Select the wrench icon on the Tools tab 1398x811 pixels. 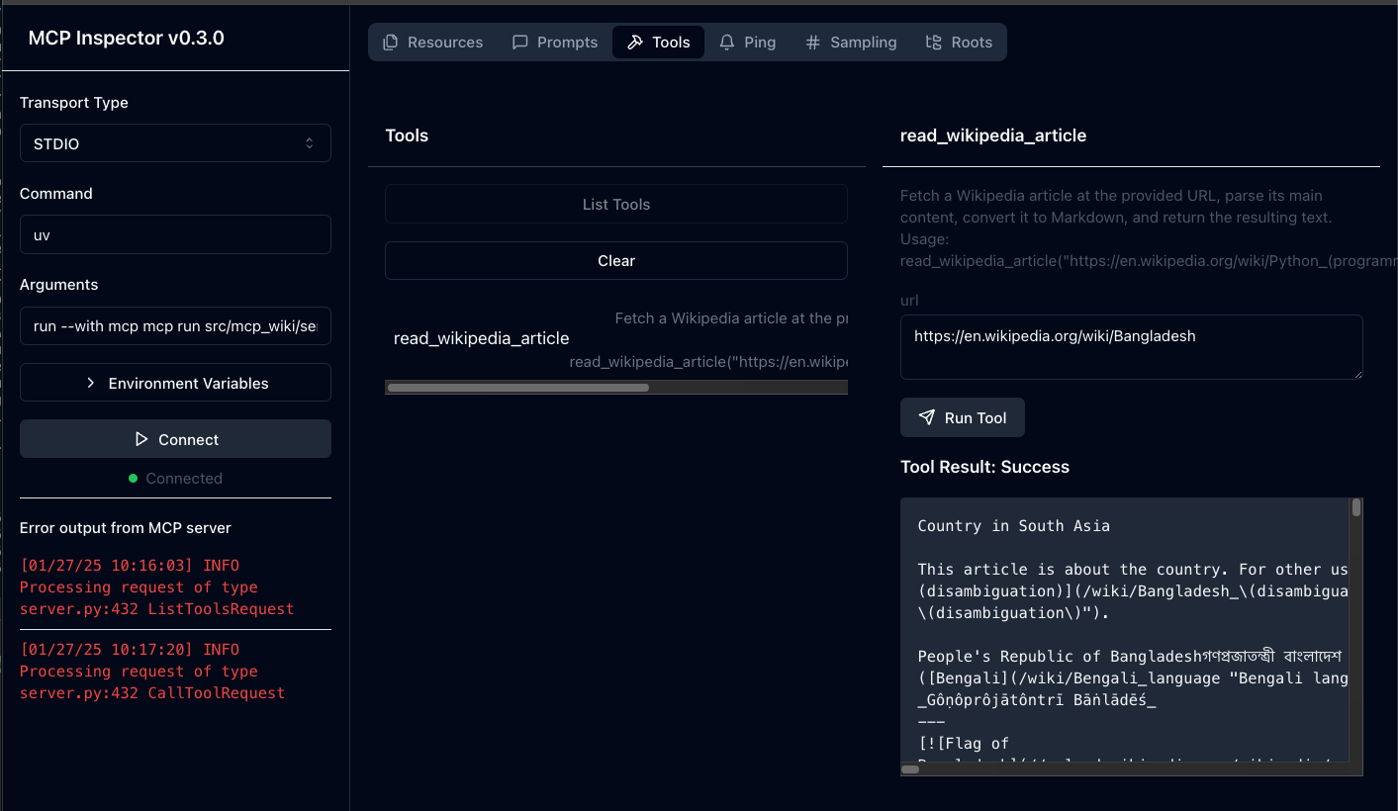click(634, 42)
